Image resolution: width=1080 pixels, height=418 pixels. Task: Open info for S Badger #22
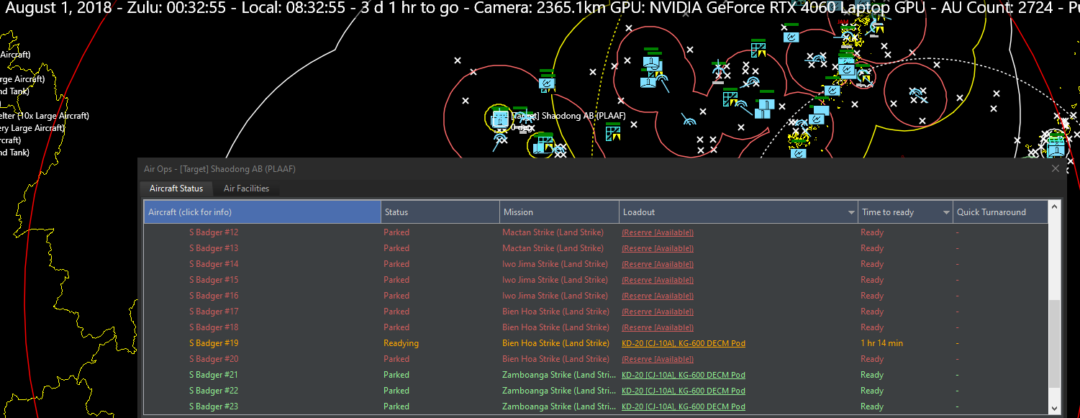click(x=214, y=391)
